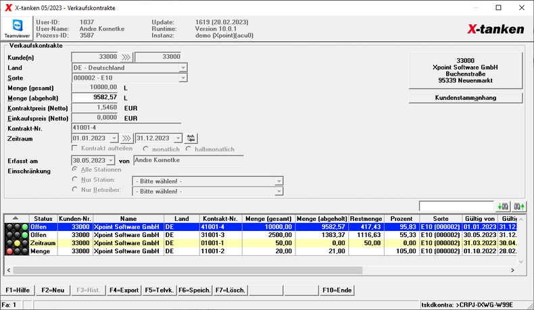Screen dimensions: 534x310
Task: Sort by Restmenge column header
Action: [366, 218]
